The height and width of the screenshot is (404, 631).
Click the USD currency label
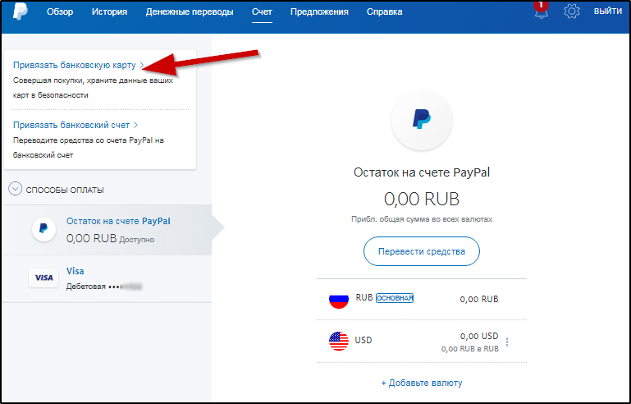point(364,340)
